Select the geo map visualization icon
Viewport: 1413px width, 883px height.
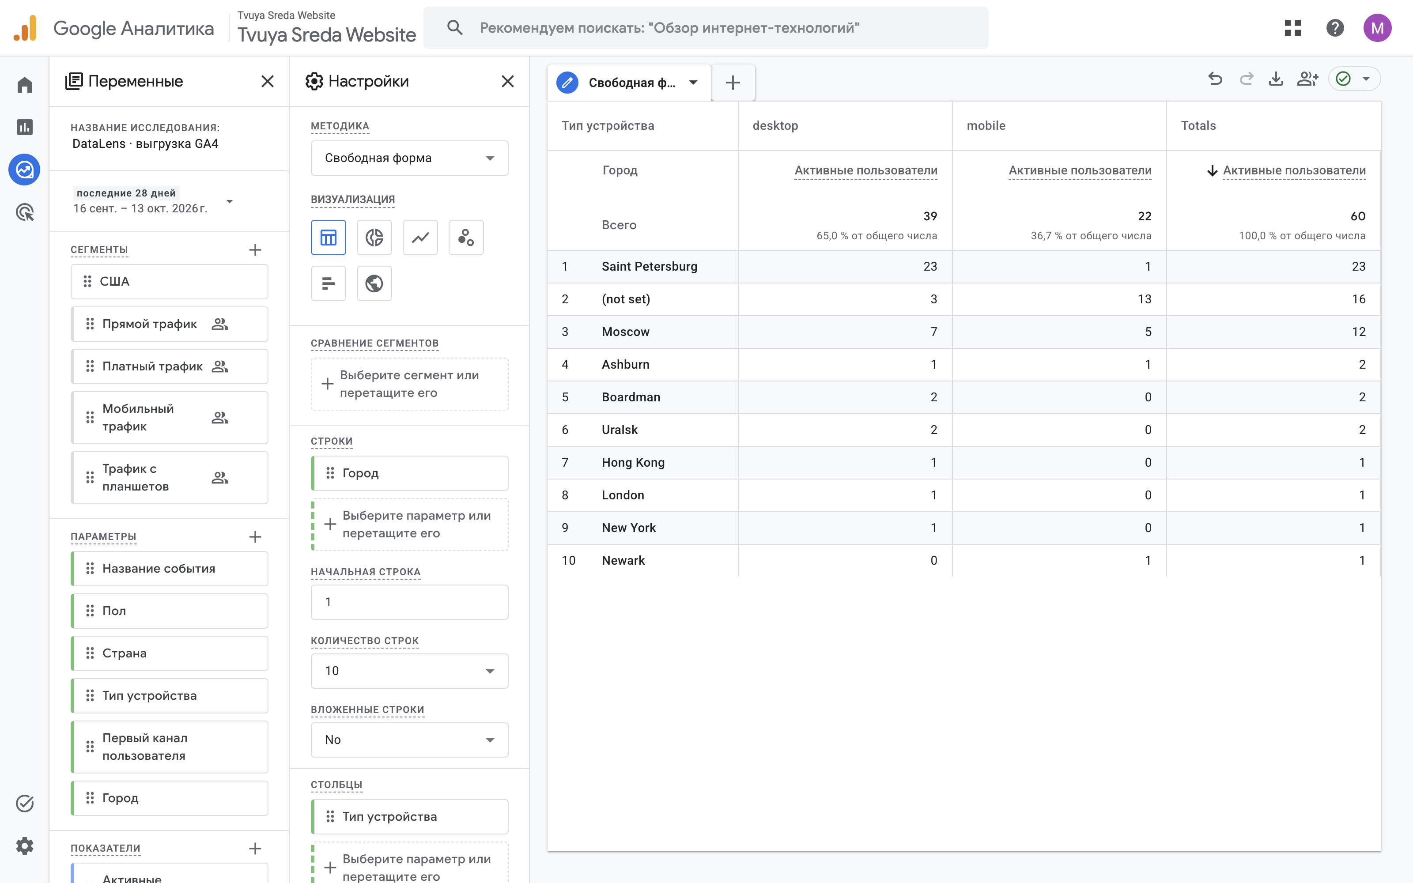(x=374, y=284)
